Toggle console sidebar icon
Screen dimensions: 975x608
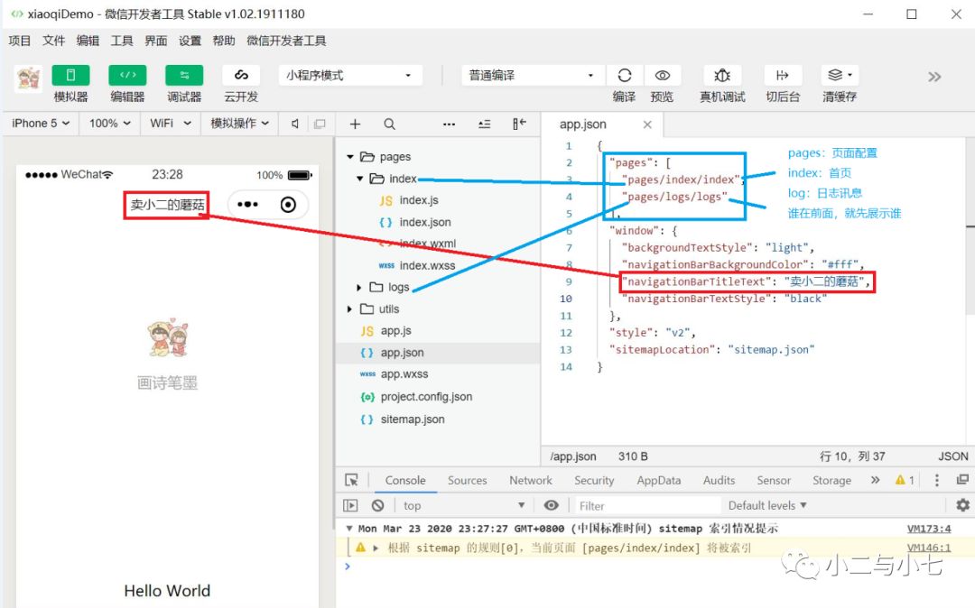click(350, 505)
